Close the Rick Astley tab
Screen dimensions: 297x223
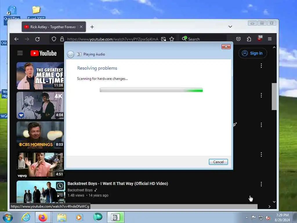click(x=81, y=27)
